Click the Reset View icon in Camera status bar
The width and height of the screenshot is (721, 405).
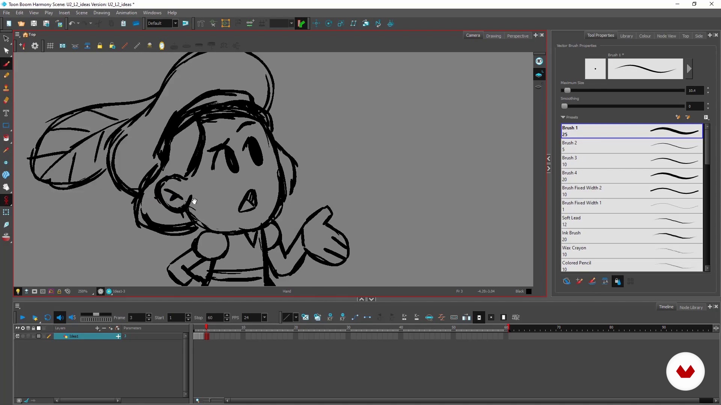point(68,291)
